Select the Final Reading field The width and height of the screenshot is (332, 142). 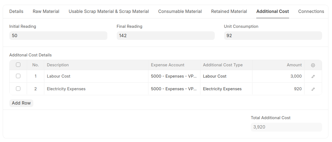[166, 36]
